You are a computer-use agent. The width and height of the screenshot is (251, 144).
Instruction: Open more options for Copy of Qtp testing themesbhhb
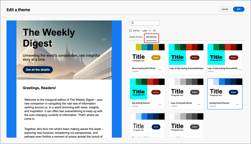240,70
